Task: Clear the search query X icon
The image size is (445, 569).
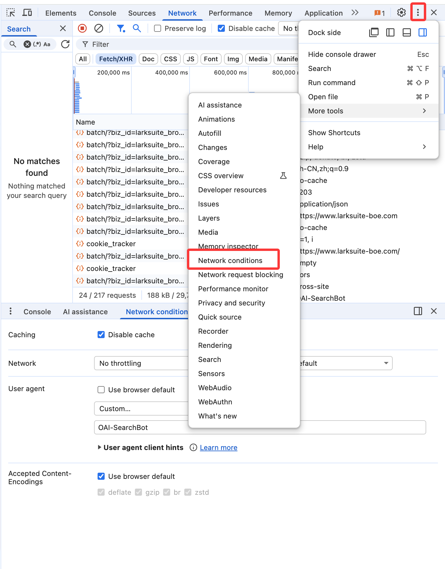Action: click(27, 44)
